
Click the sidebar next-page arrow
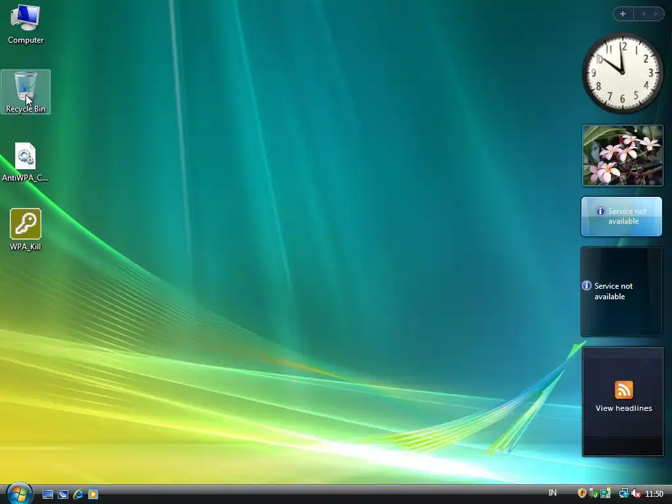[656, 14]
